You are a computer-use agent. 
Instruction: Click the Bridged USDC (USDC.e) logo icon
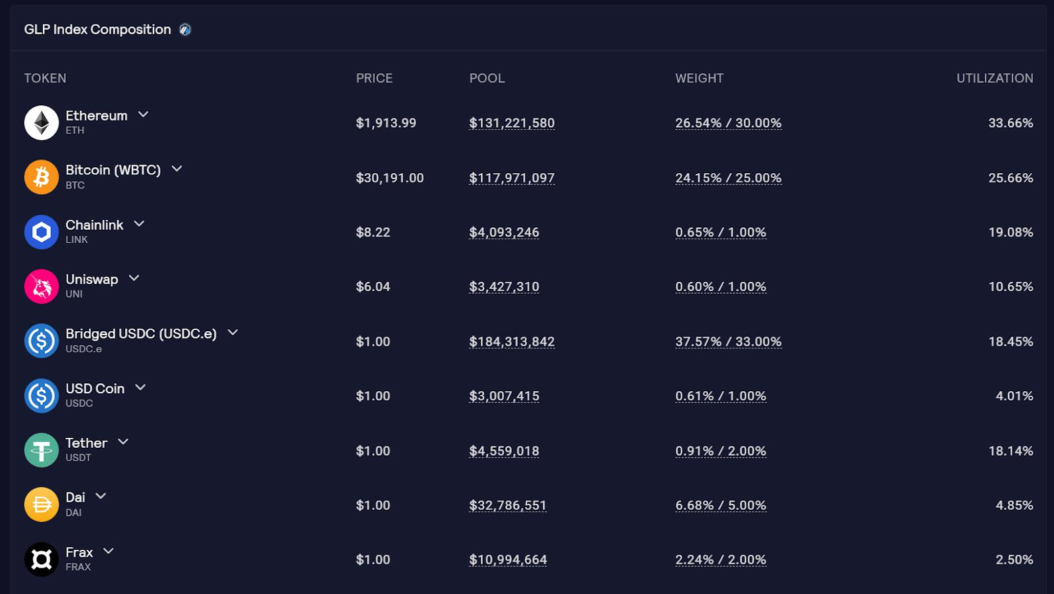point(42,341)
